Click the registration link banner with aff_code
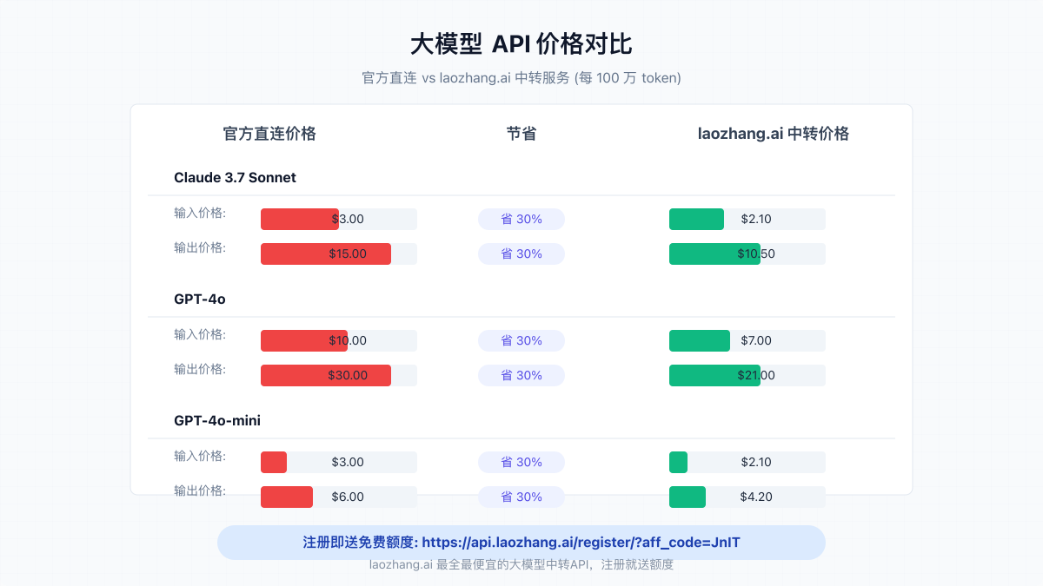 (521, 543)
